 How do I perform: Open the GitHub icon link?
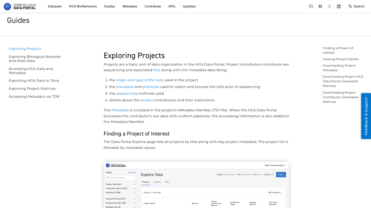pyautogui.click(x=311, y=6)
